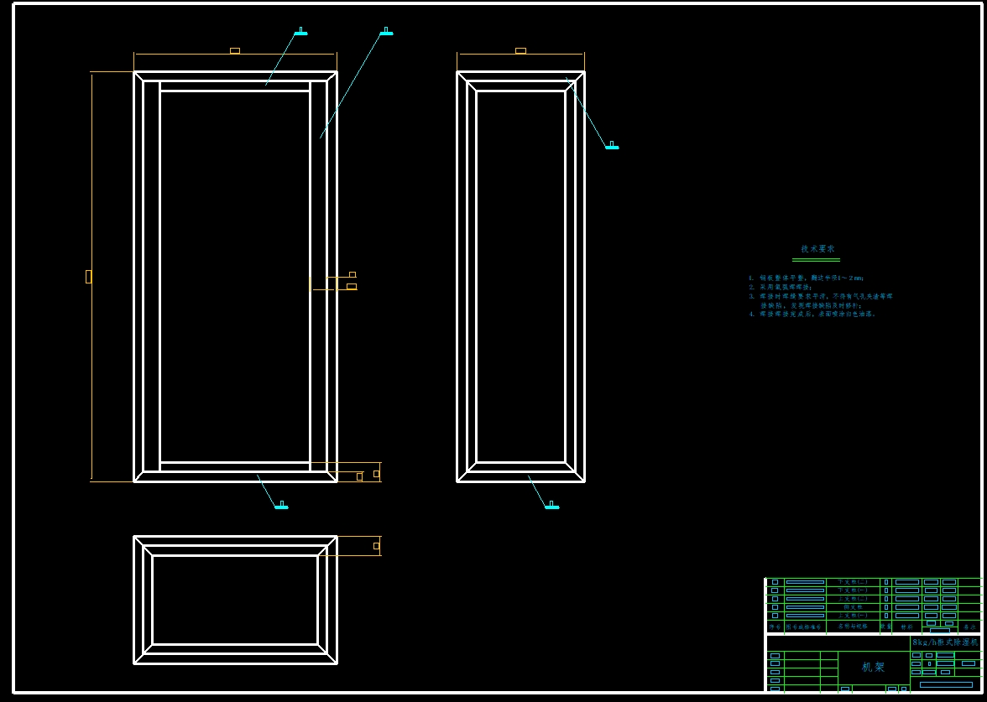
Task: Click the 上支柱(二) row in parts list
Action: click(x=874, y=599)
